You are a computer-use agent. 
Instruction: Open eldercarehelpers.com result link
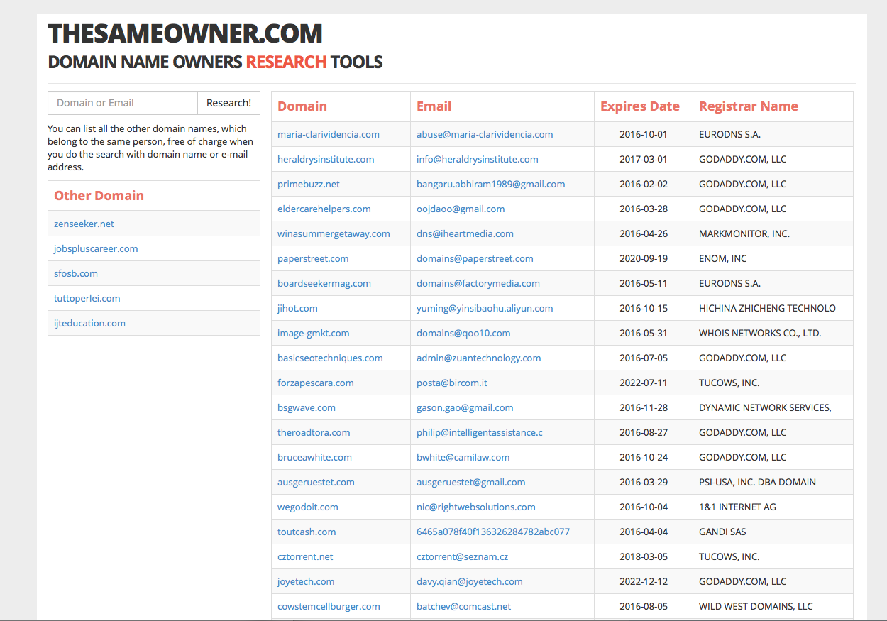coord(324,208)
